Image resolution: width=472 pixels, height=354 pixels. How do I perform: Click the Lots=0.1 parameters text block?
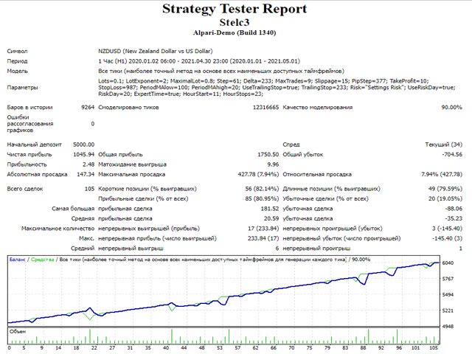(x=277, y=87)
